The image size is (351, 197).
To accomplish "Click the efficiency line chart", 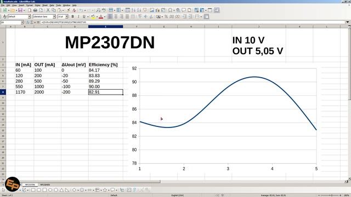I will (224, 118).
